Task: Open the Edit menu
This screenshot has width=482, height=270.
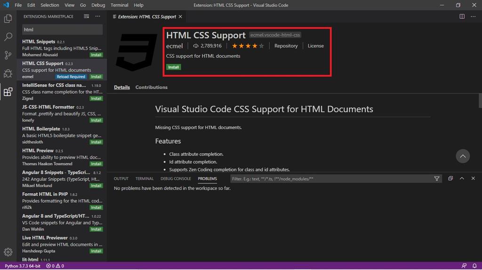Action: (31, 5)
